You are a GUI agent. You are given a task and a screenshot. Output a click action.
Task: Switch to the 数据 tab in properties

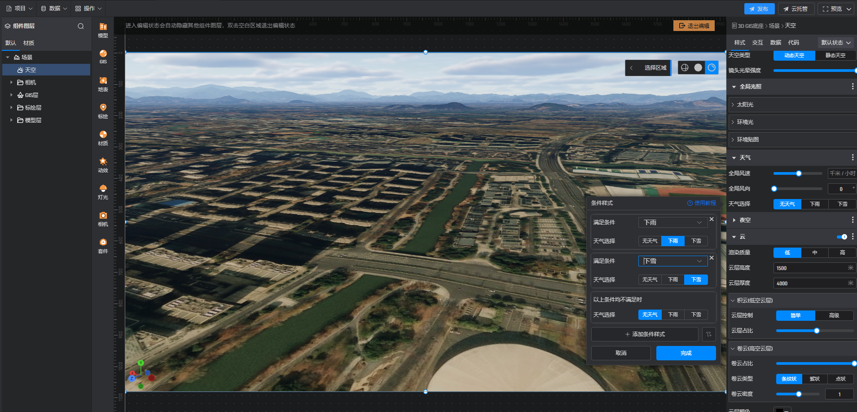(x=776, y=43)
